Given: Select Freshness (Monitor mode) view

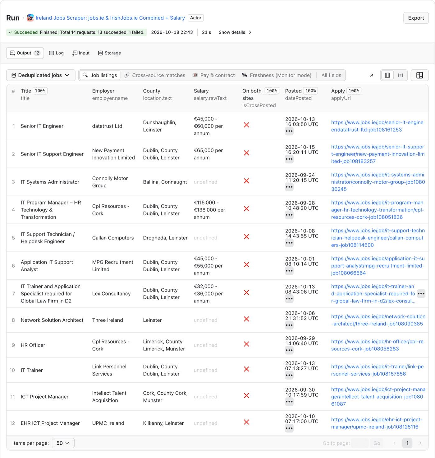Looking at the screenshot, I should click(277, 75).
